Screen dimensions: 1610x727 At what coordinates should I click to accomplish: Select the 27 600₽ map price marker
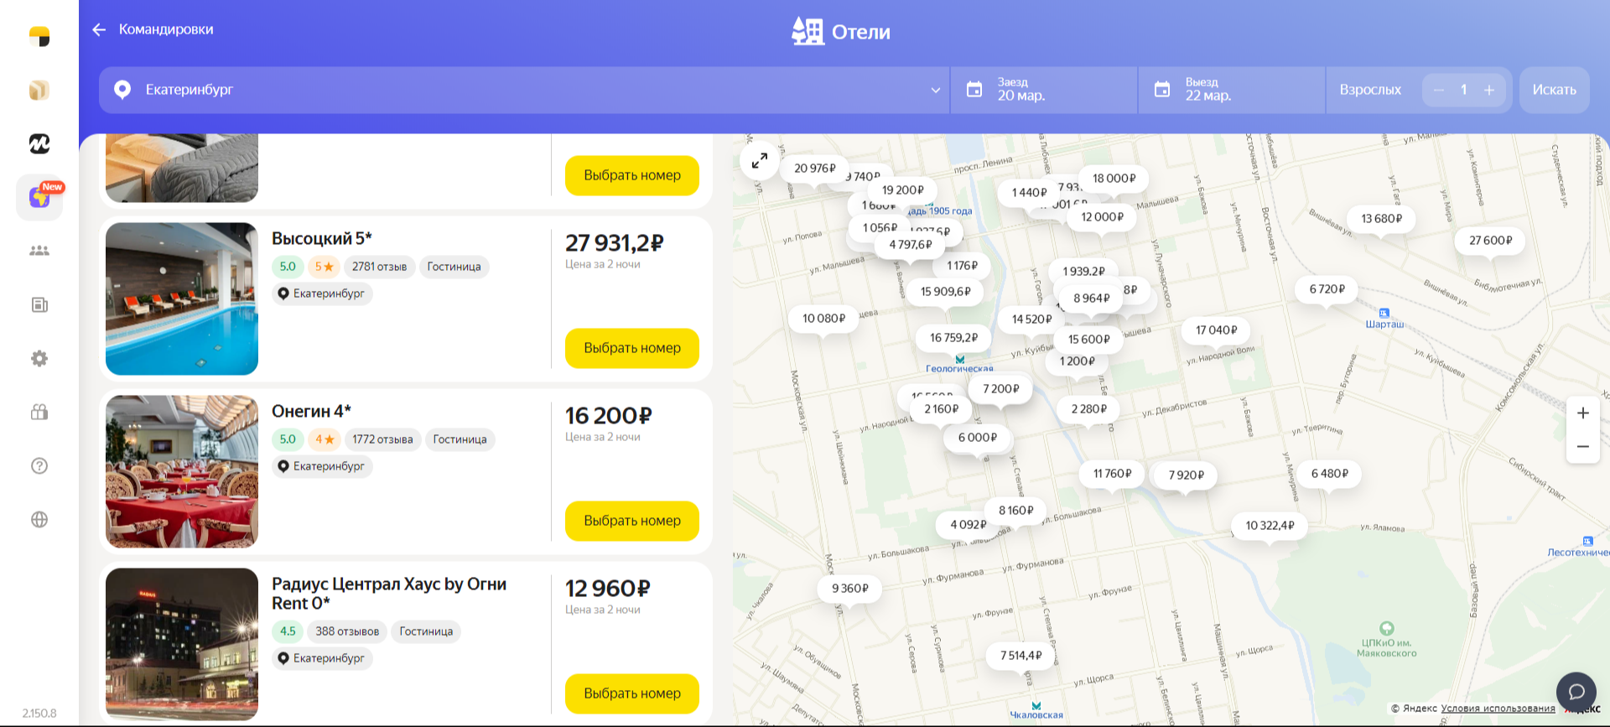1491,241
